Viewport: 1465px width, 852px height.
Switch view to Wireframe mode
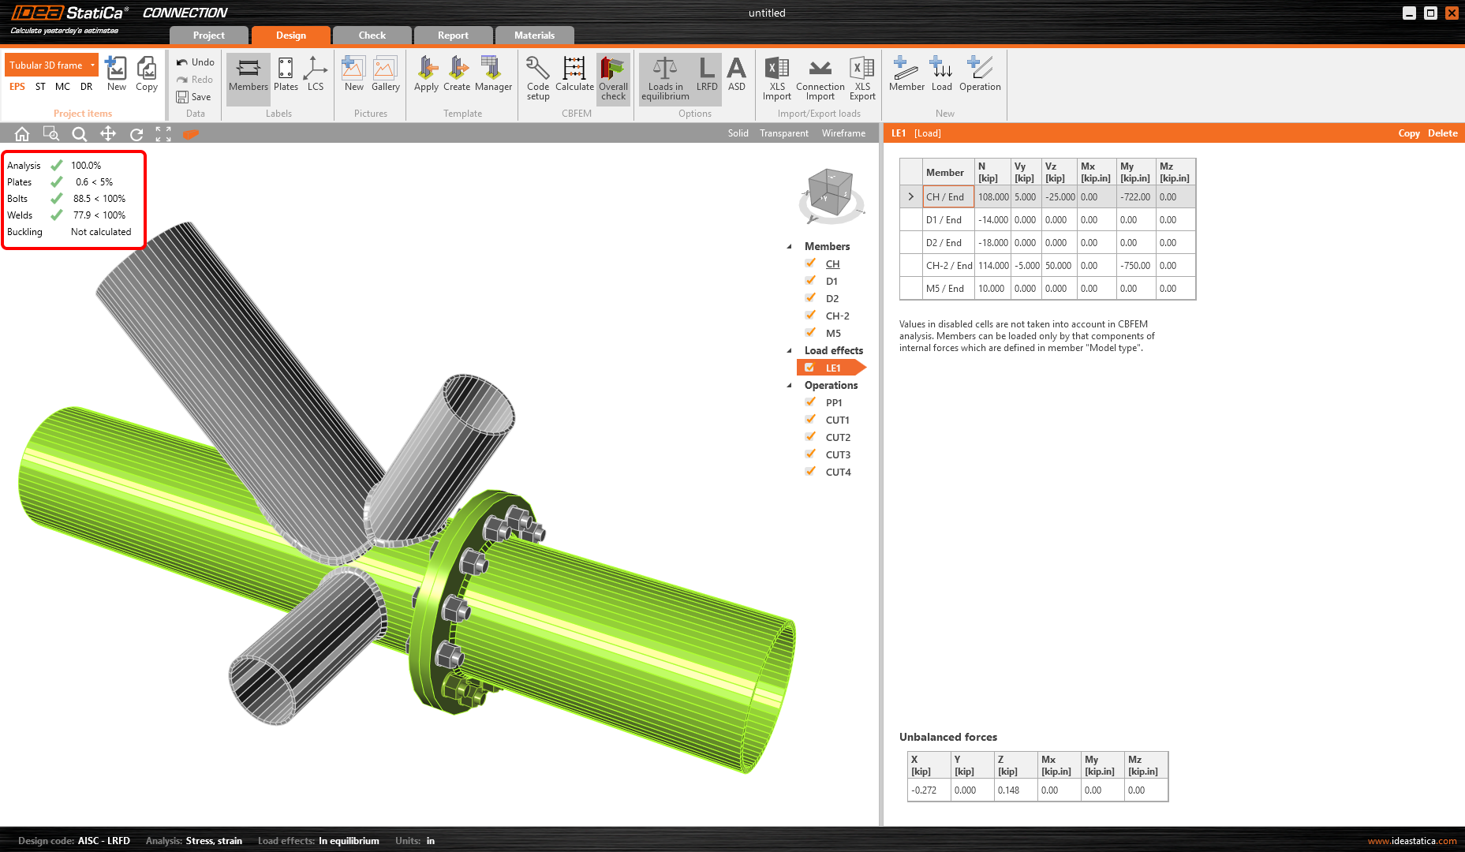click(x=843, y=133)
